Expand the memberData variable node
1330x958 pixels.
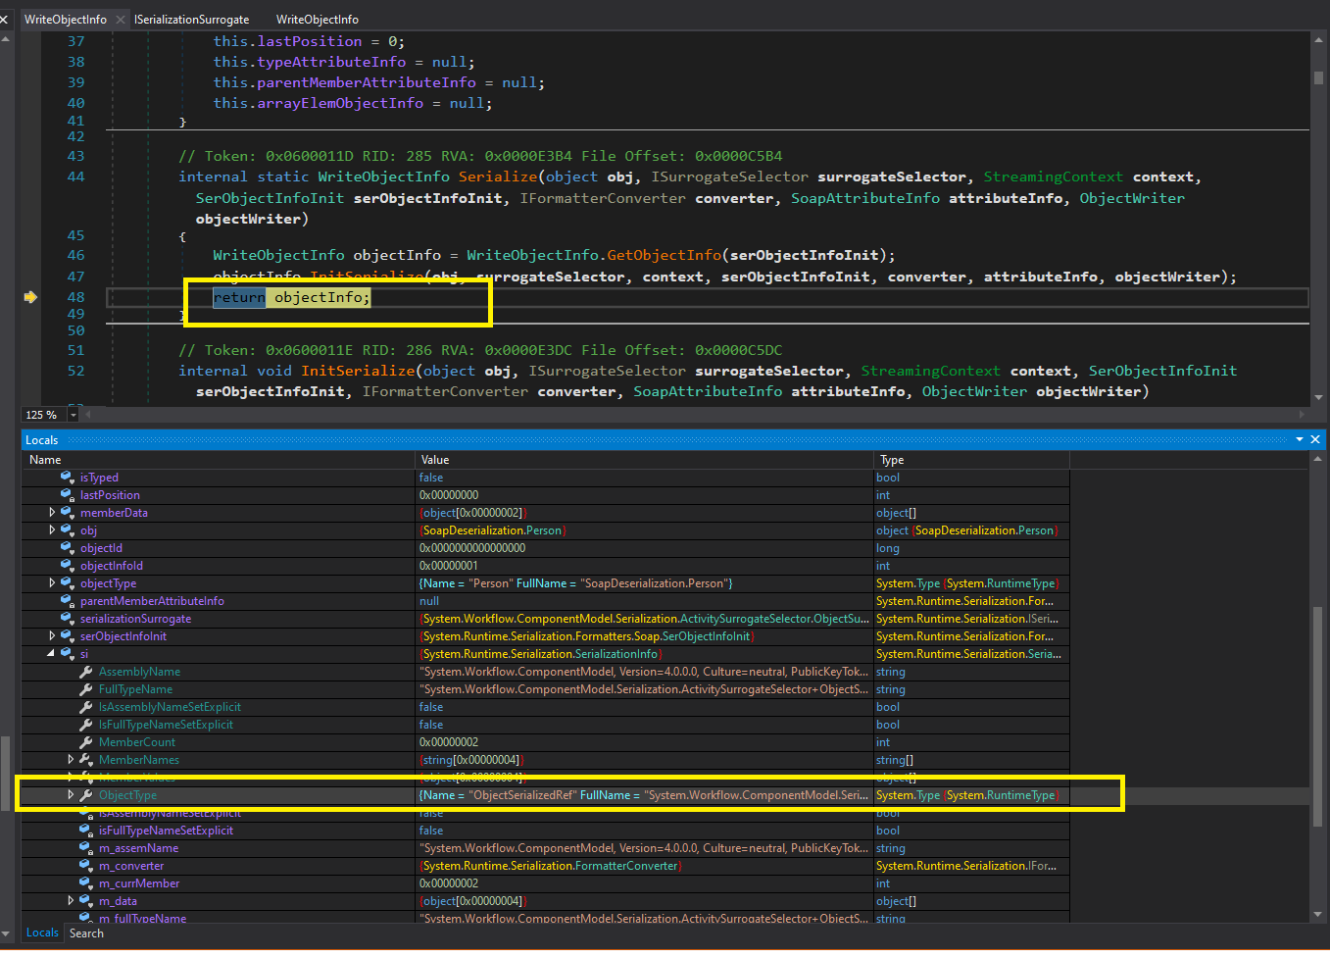tap(52, 513)
